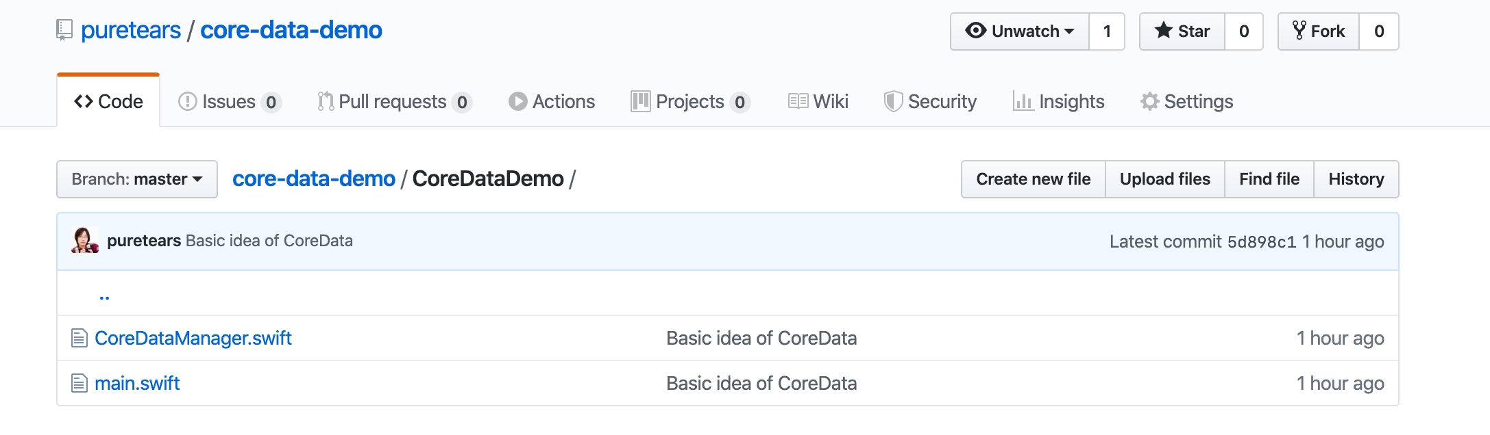Go up to parent directory (..)
This screenshot has height=435, width=1490.
pyautogui.click(x=104, y=296)
